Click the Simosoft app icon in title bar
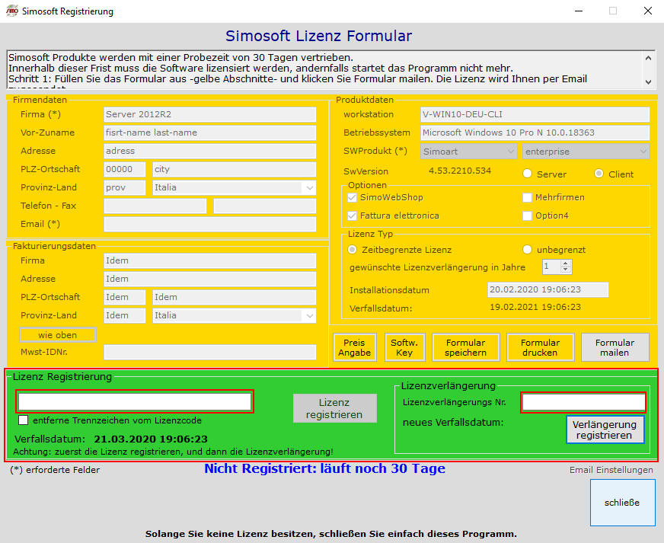The image size is (664, 543). click(12, 11)
